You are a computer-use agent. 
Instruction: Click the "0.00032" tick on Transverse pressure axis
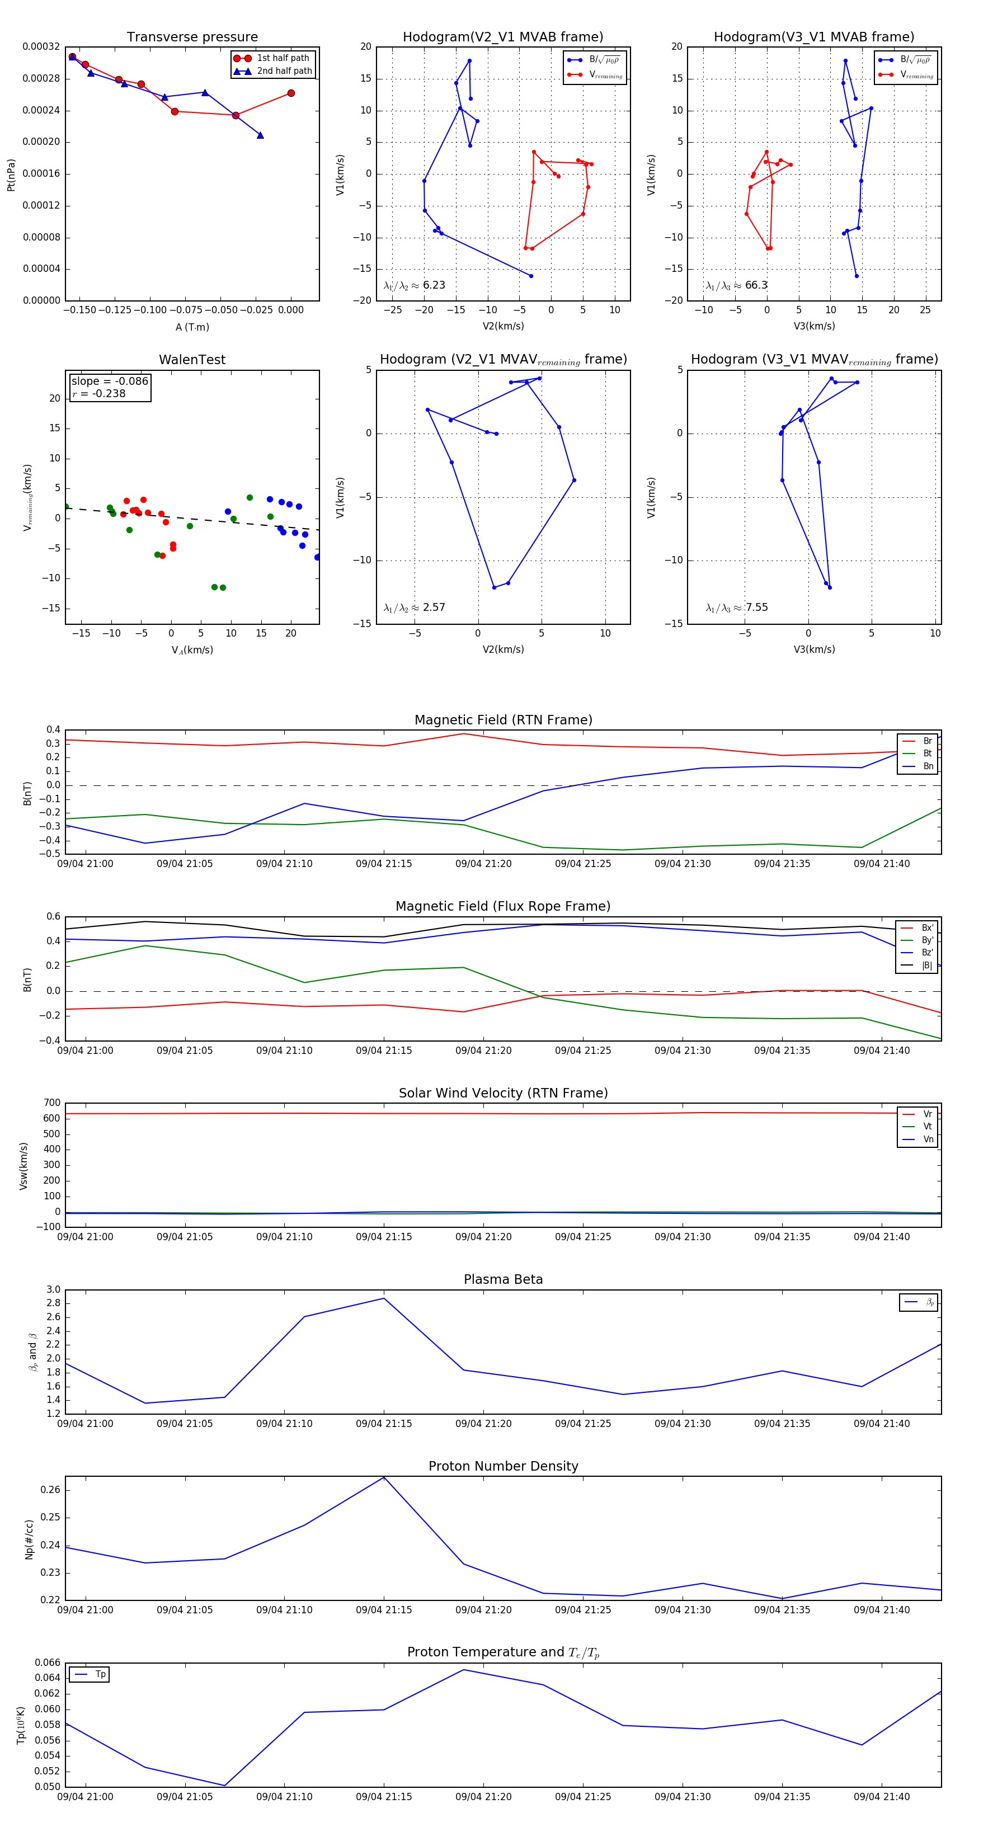tap(41, 46)
